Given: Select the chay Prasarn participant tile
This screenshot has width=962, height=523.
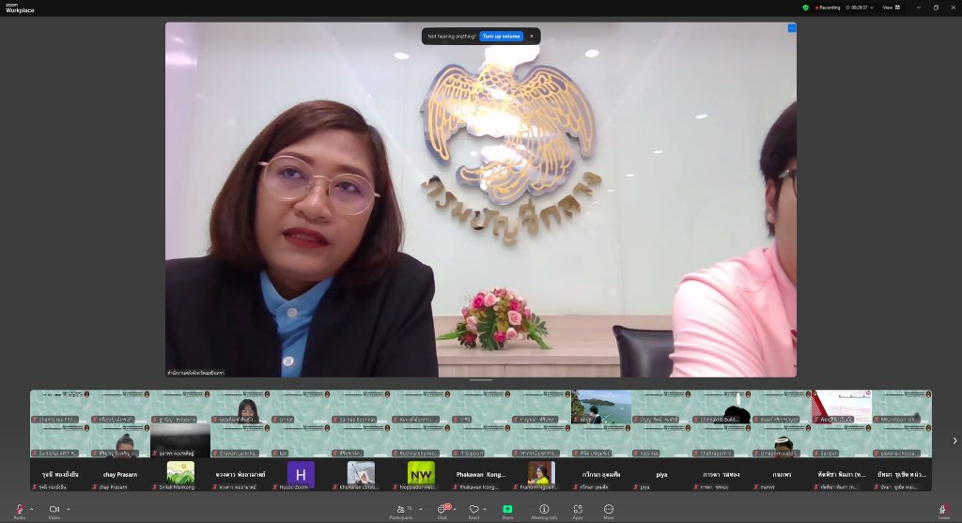Looking at the screenshot, I should pyautogui.click(x=119, y=474).
